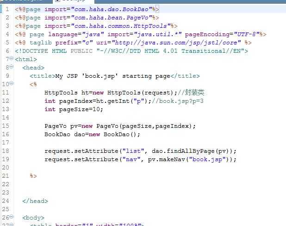Click the "int pageSize=10;" statement
The image size is (286, 226).
pyautogui.click(x=74, y=109)
